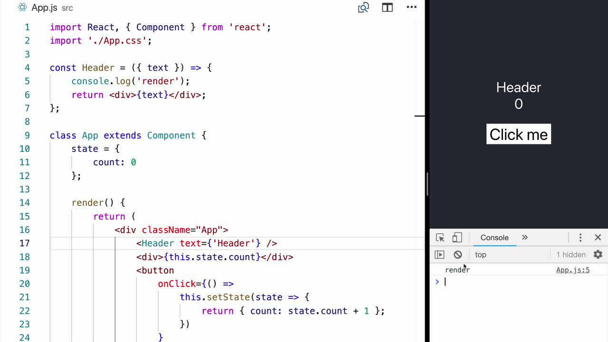Image resolution: width=608 pixels, height=342 pixels.
Task: Select the App.js file tab
Action: click(x=44, y=8)
